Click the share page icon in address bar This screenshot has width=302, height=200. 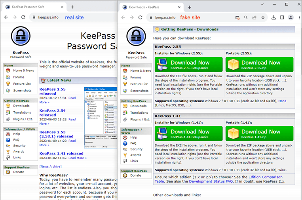click(254, 17)
